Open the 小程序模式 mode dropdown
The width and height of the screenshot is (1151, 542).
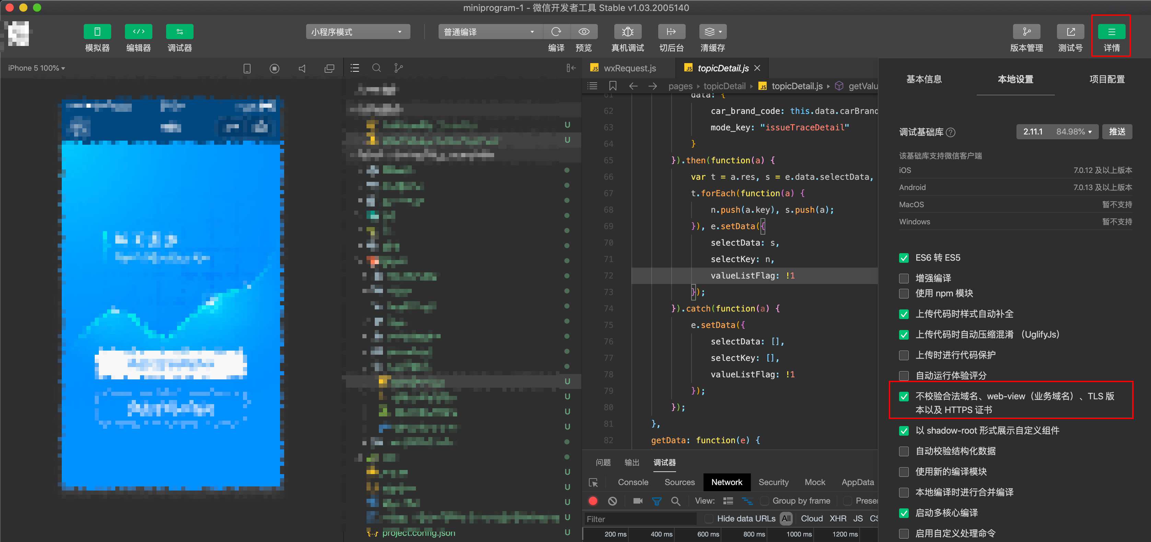pyautogui.click(x=358, y=32)
